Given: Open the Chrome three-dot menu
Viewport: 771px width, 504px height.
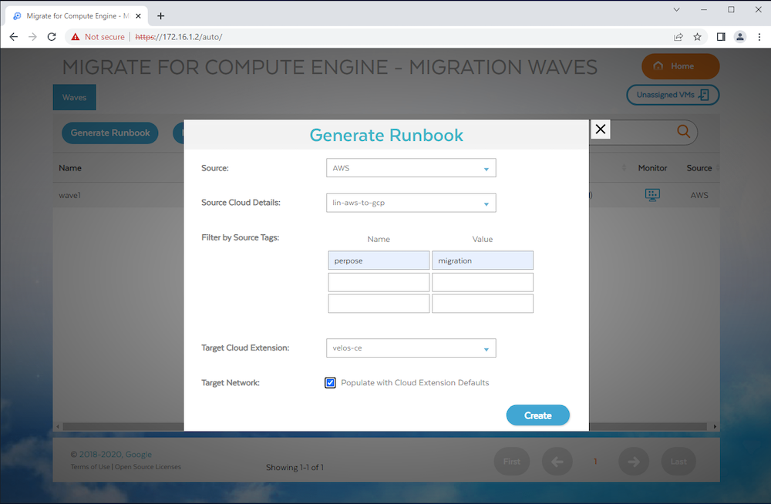Looking at the screenshot, I should pos(759,37).
